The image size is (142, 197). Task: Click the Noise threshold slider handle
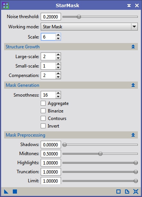pos(79,17)
